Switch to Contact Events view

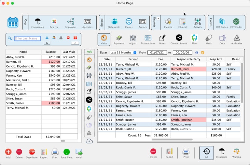click(179, 39)
